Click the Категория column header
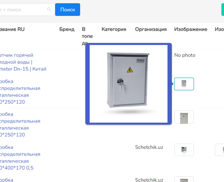This screenshot has width=224, height=182. 114,29
